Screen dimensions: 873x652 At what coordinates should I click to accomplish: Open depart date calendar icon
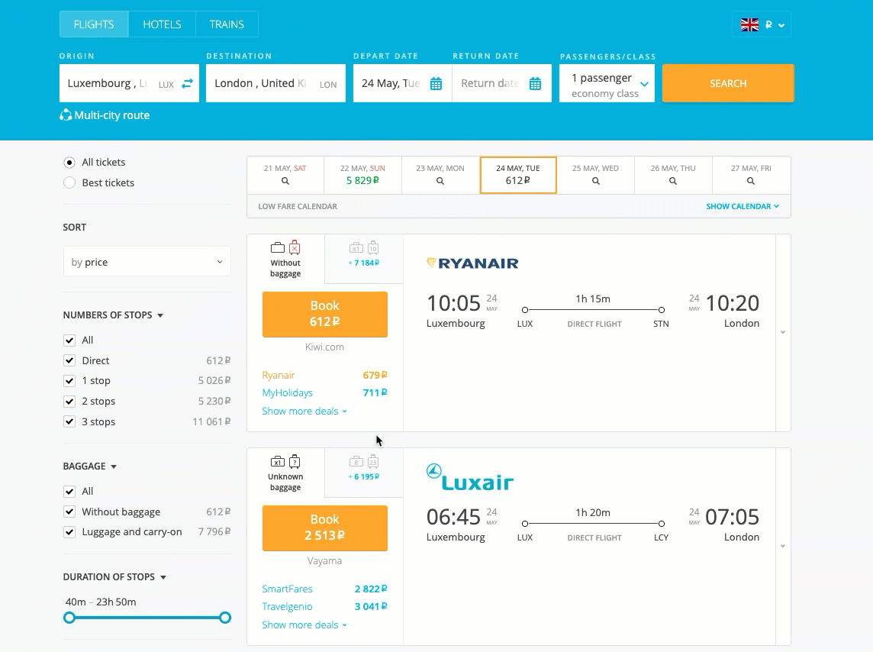pos(436,84)
